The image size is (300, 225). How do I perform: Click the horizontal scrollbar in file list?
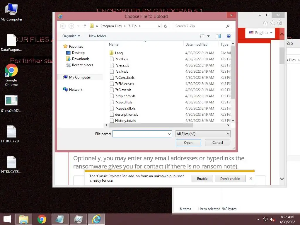[151, 125]
